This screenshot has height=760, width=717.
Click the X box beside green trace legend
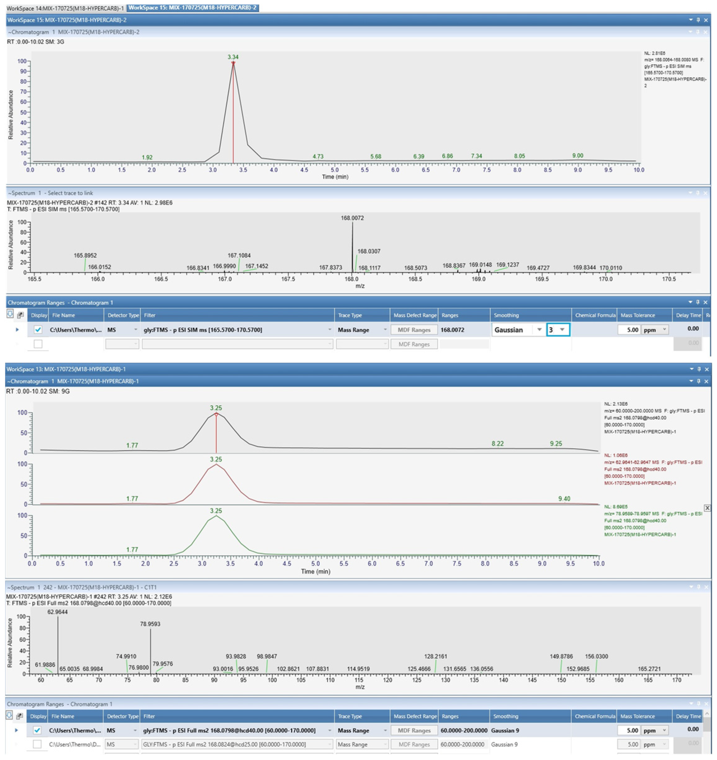(707, 508)
